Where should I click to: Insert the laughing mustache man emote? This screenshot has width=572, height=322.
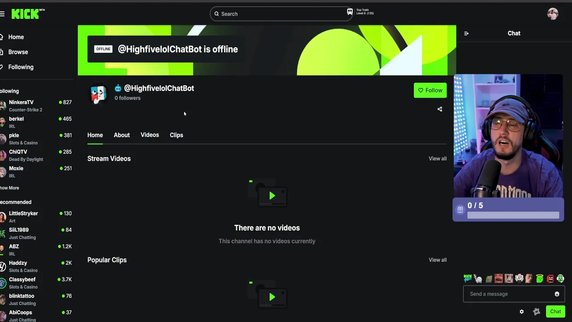[499, 279]
